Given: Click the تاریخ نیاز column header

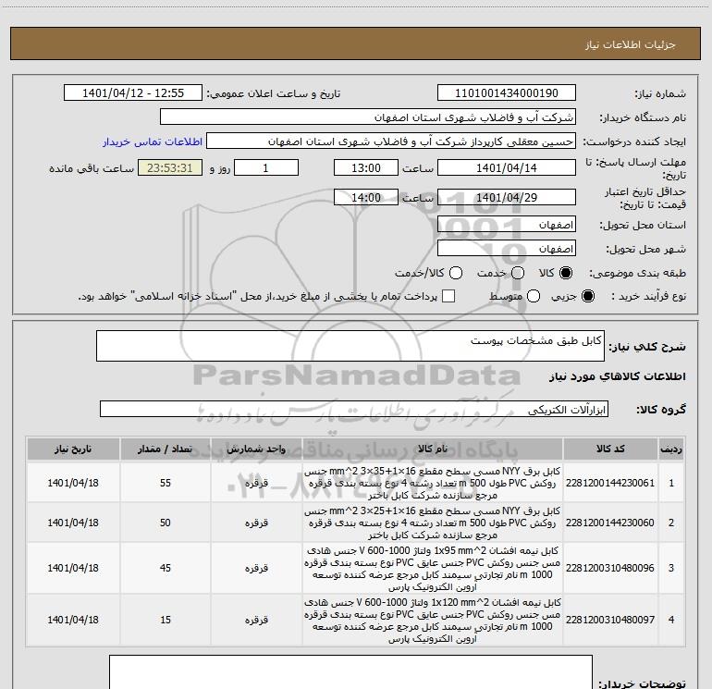Looking at the screenshot, I should point(73,449).
